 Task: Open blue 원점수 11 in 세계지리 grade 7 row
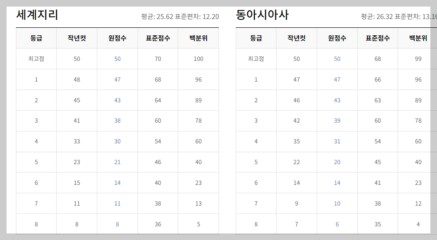[x=117, y=203]
